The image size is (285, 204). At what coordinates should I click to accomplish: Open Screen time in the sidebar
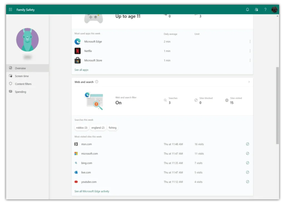[x=28, y=76]
